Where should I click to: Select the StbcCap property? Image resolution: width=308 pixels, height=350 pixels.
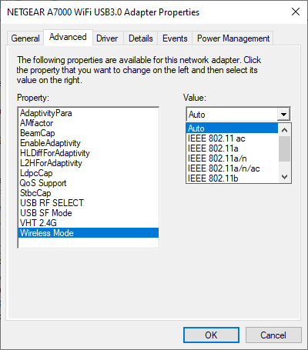point(89,193)
